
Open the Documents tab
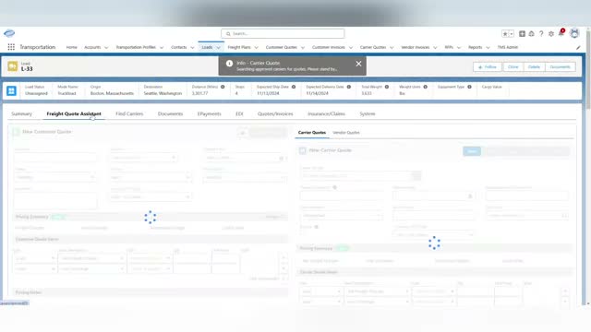pyautogui.click(x=170, y=113)
